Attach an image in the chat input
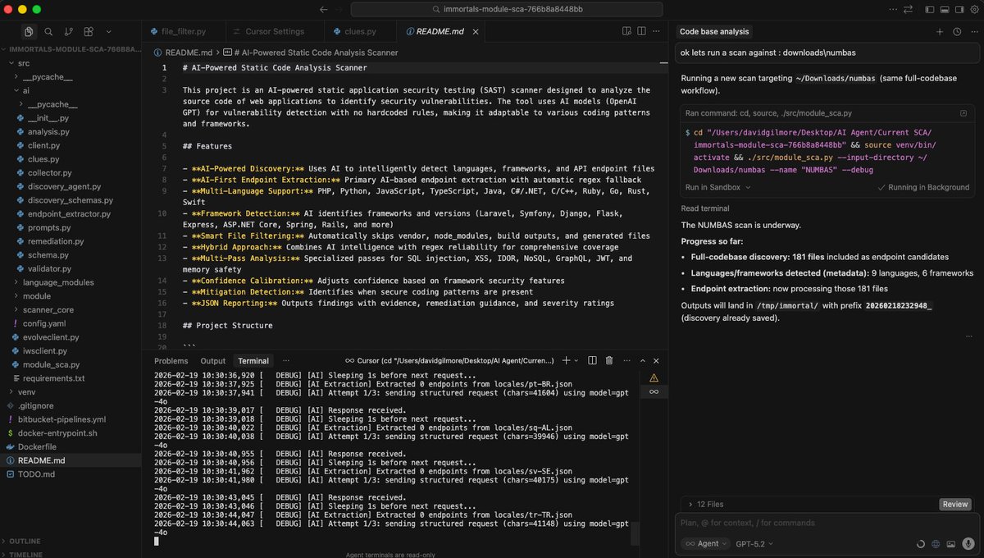 951,543
